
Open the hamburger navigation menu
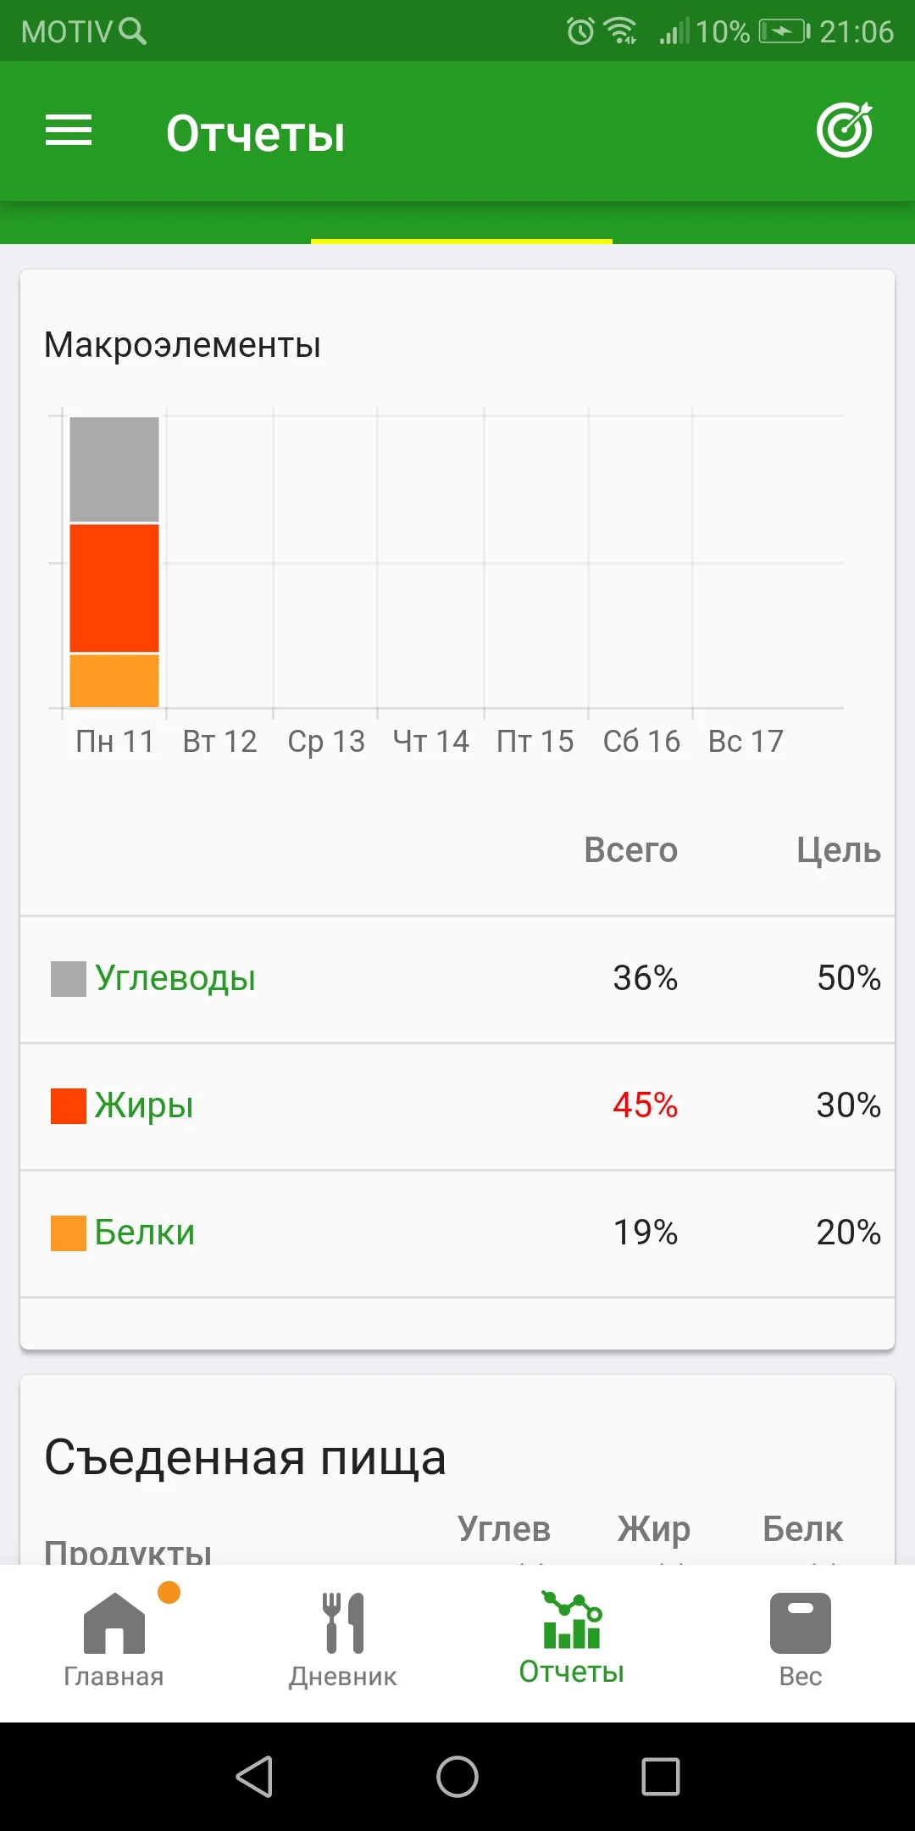click(x=69, y=131)
